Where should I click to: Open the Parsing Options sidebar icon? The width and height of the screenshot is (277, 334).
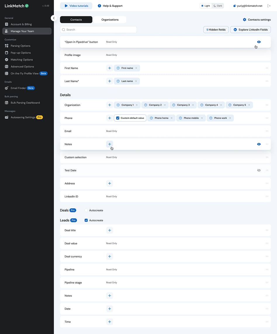tap(7, 46)
